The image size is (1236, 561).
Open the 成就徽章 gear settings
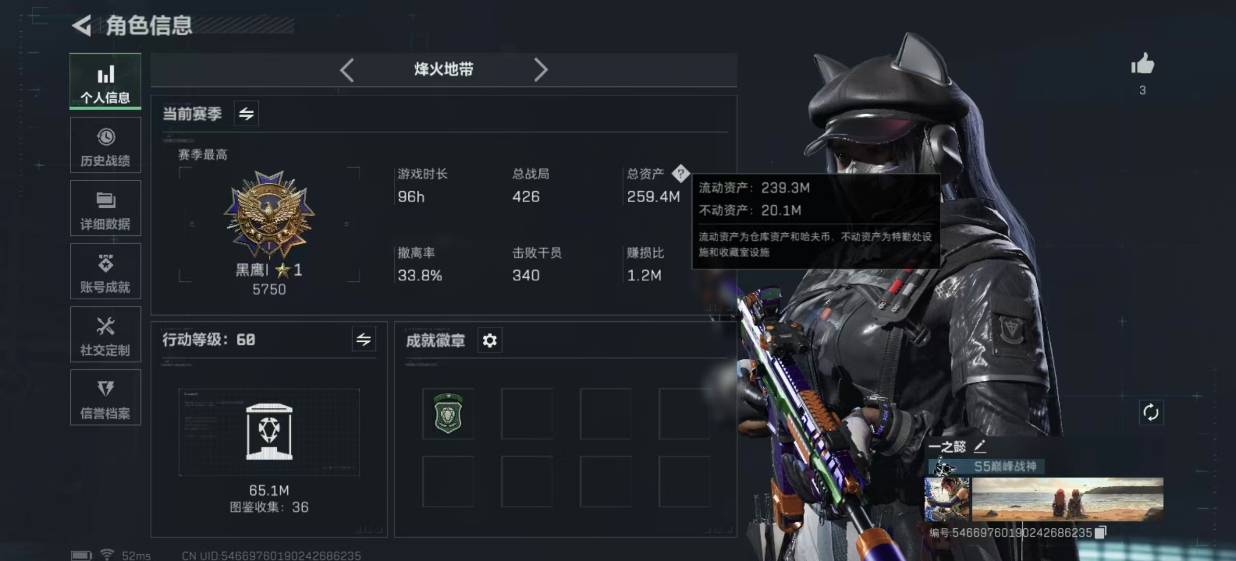tap(490, 340)
